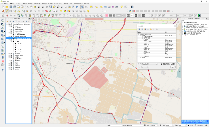Toggle visibility of OpenMapTiles.com root group

(9, 24)
